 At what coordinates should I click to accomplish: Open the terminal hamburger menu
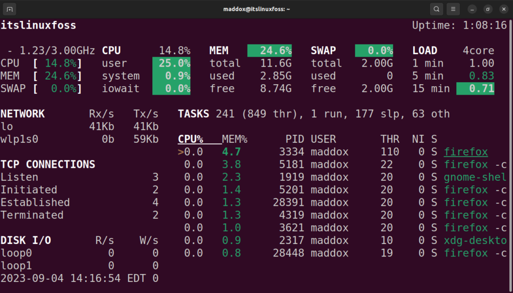point(453,9)
